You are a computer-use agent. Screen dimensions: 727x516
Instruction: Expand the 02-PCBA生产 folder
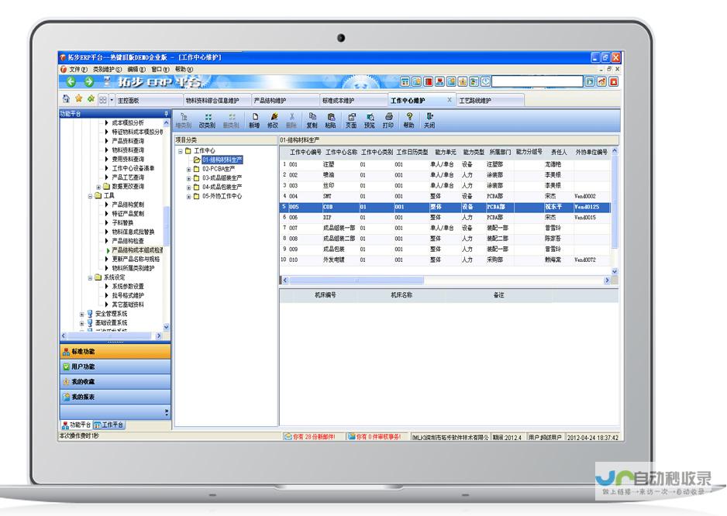point(188,169)
